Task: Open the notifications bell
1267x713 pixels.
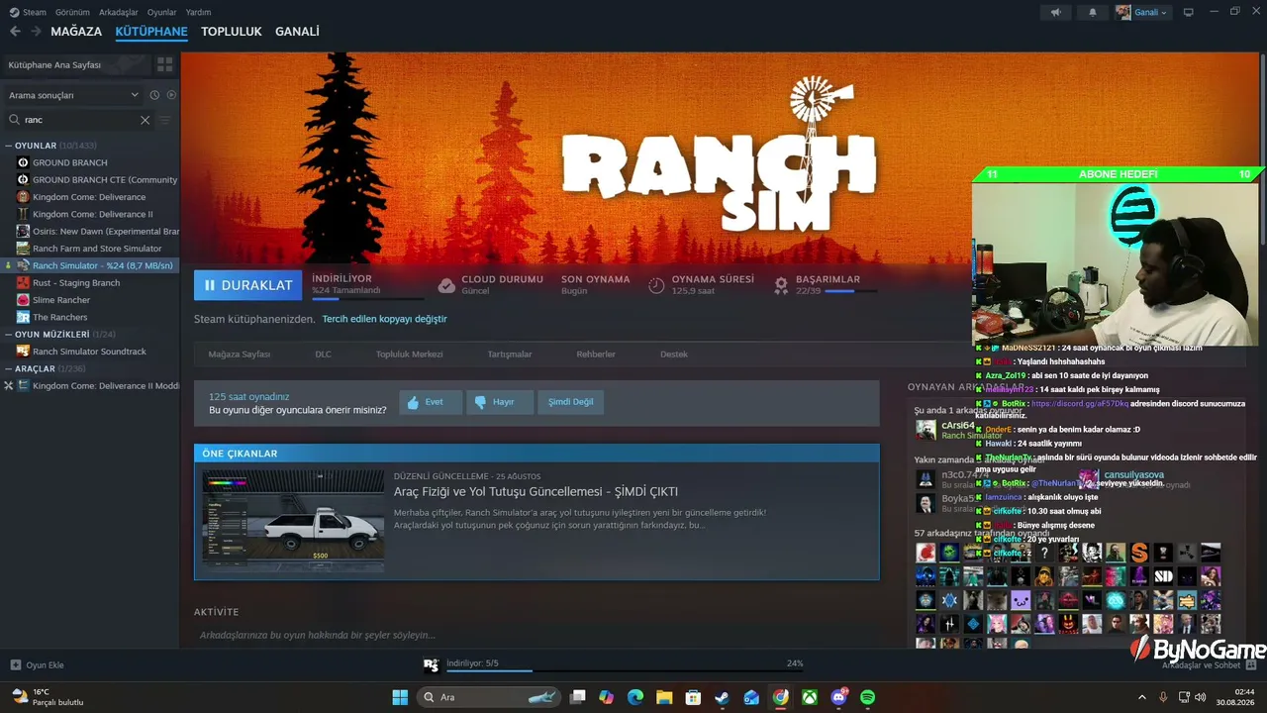Action: 1093,12
